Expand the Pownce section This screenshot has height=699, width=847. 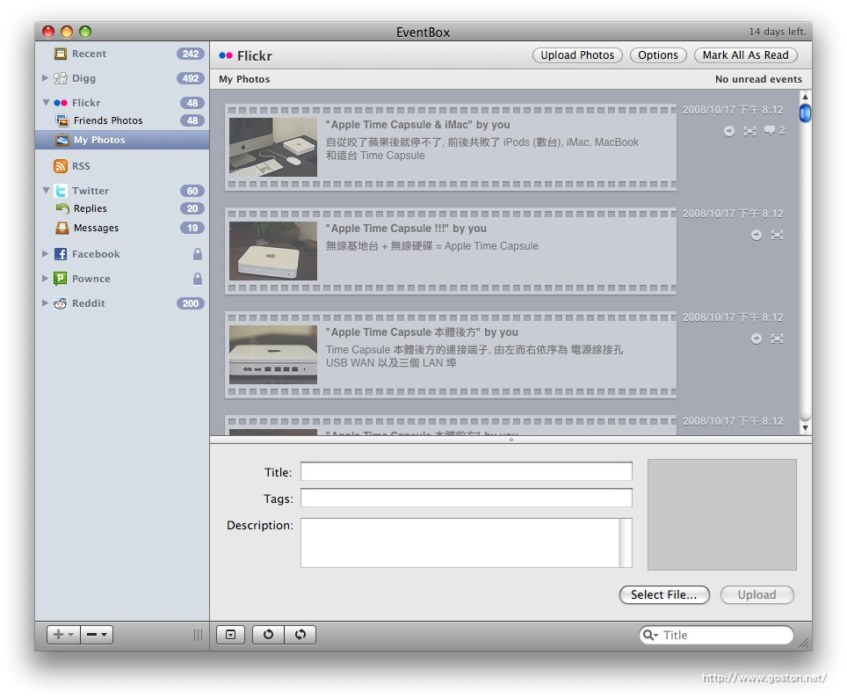[x=46, y=279]
